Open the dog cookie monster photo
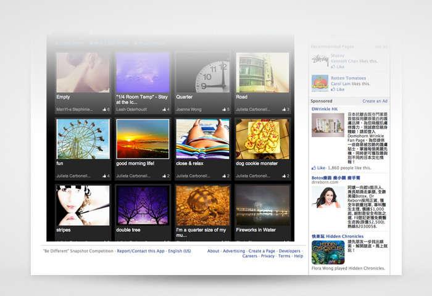This screenshot has height=296, width=432. click(262, 139)
